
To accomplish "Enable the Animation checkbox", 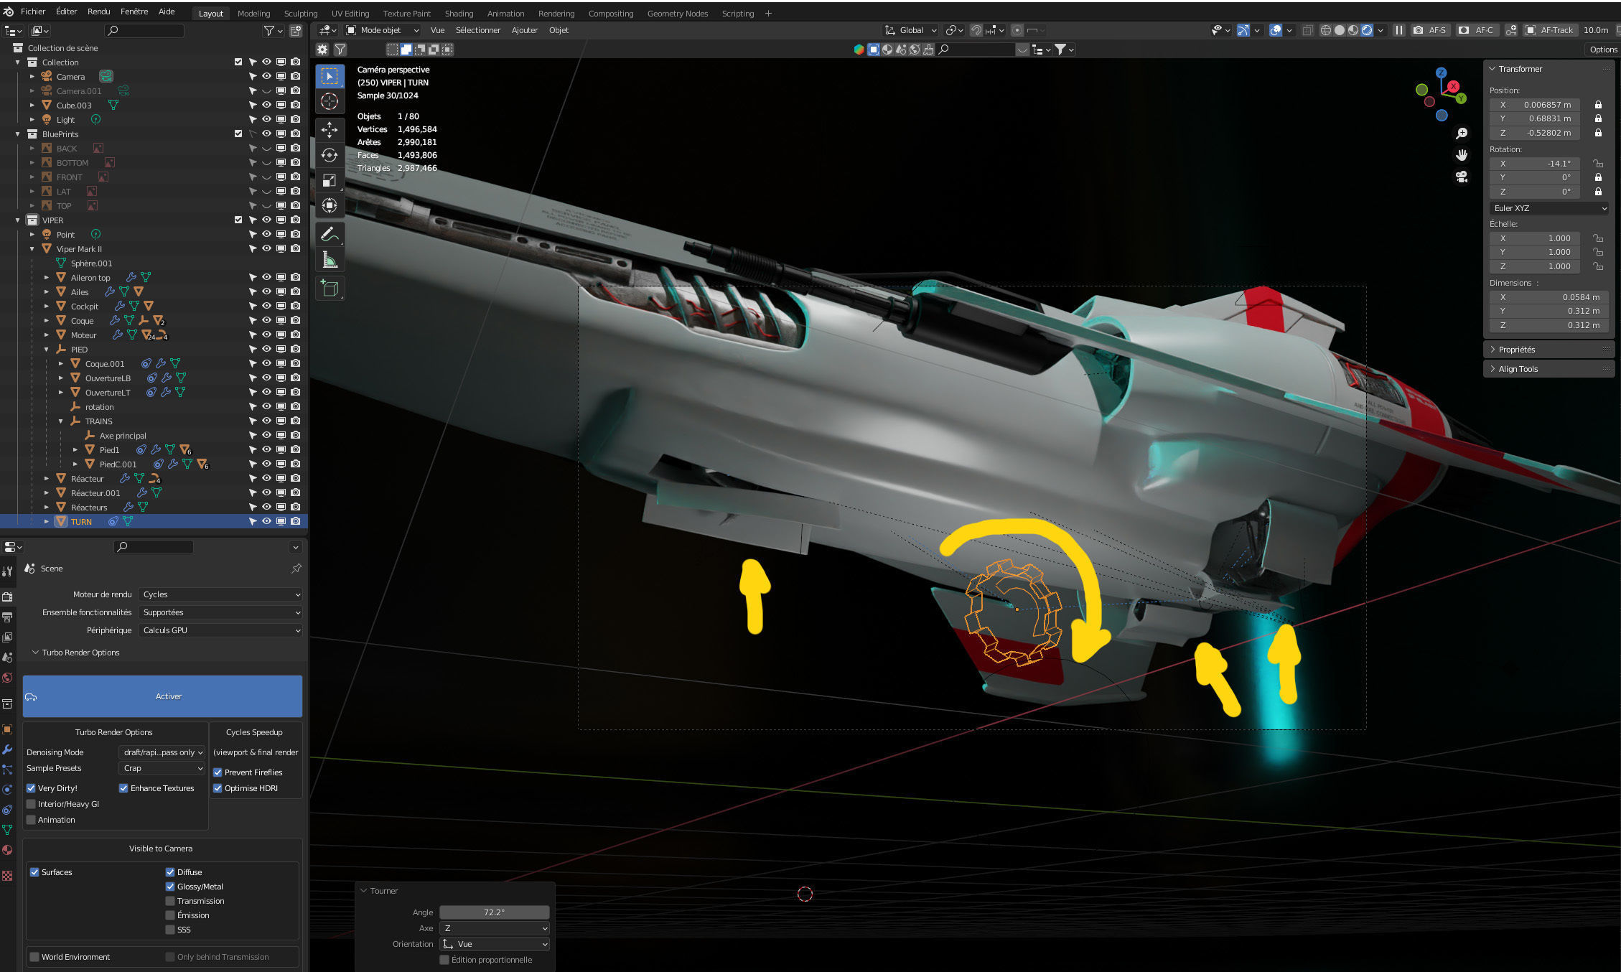I will (31, 820).
